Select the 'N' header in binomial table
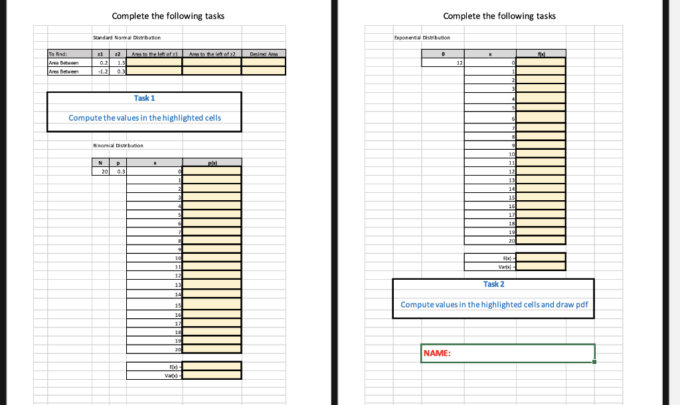 click(100, 162)
